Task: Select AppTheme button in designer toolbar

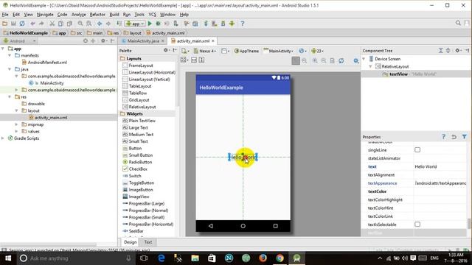Action: (246, 51)
